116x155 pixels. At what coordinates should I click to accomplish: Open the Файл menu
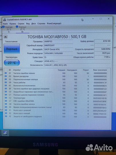pyautogui.click(x=5, y=24)
